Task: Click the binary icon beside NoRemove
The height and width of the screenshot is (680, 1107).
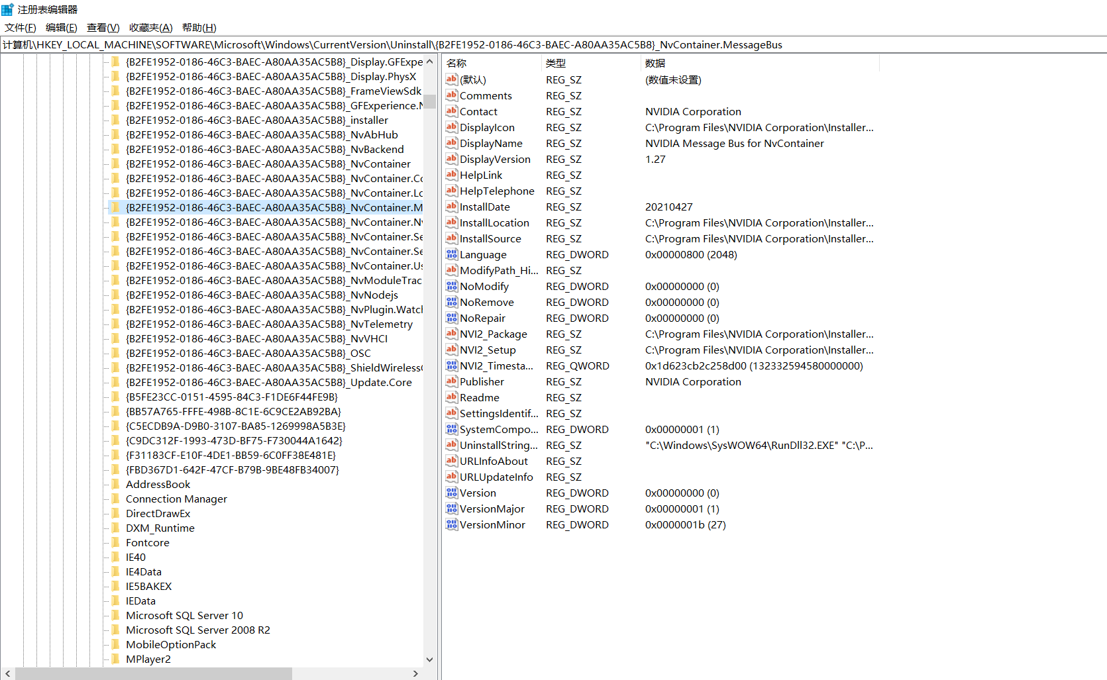Action: pyautogui.click(x=452, y=302)
